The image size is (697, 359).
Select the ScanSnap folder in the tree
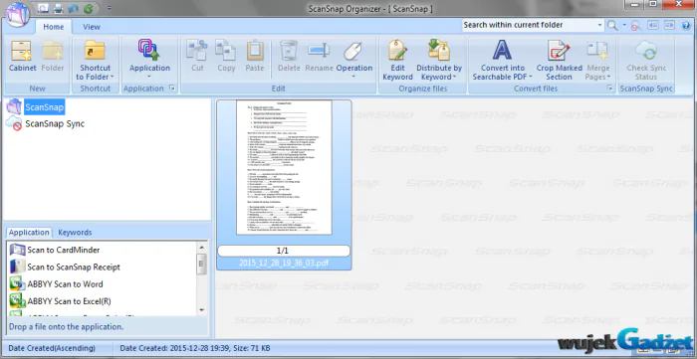[44, 107]
